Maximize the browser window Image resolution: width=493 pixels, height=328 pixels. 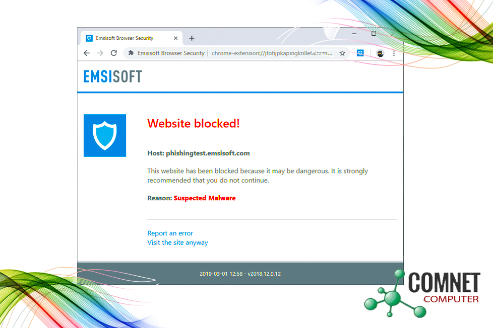click(374, 34)
